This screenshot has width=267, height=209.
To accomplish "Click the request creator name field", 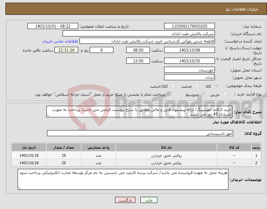I will (147, 41).
